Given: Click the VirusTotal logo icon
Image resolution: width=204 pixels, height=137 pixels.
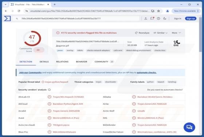Looking at the screenshot, I should 7,19.
